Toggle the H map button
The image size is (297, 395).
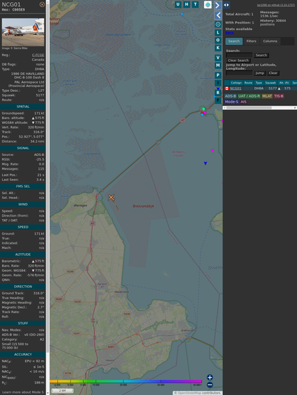[186, 4]
